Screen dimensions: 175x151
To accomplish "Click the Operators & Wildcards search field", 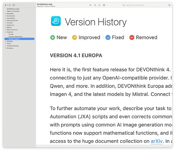I will 144,5.
